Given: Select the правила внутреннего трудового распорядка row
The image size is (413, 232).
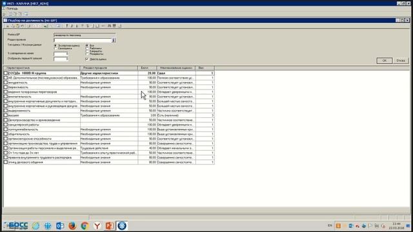Looking at the screenshot, I should point(109,157).
